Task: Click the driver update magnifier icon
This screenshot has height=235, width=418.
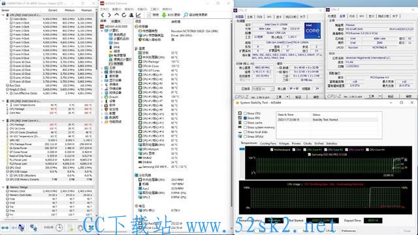Action: click(x=185, y=15)
